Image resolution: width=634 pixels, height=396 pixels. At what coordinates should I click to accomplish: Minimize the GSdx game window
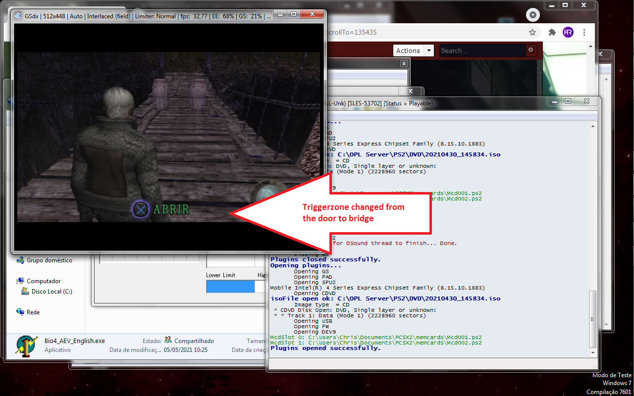click(281, 15)
